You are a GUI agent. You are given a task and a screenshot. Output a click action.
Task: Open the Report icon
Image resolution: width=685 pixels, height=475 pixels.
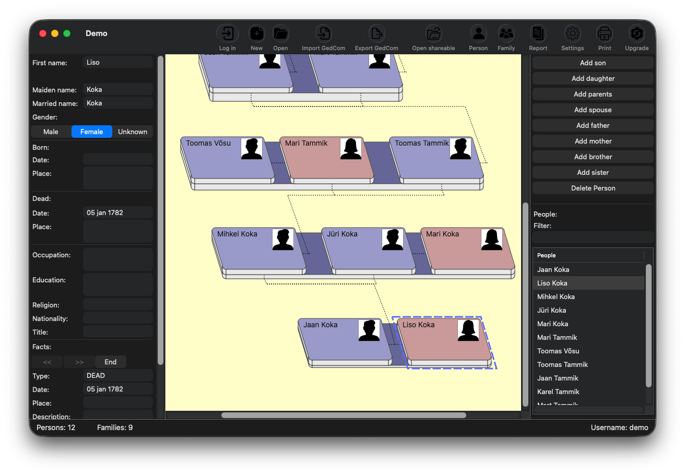click(538, 34)
